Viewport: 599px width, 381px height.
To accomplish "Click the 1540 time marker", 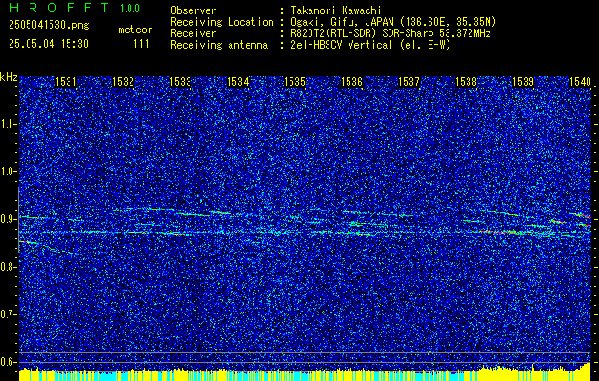I will click(x=580, y=81).
